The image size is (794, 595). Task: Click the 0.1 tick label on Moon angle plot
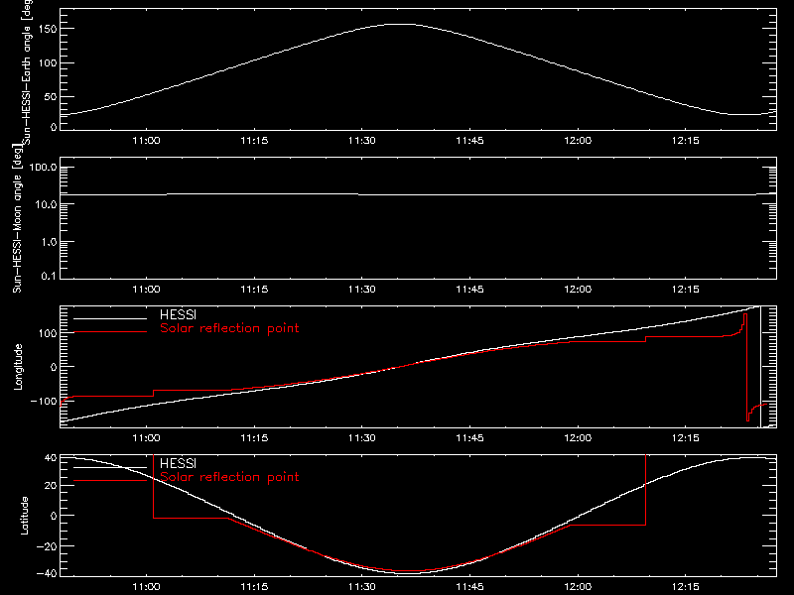[49, 276]
